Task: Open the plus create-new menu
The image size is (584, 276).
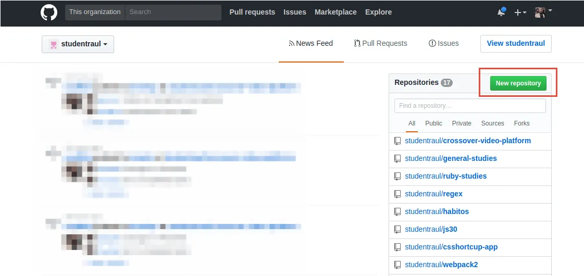Action: [520, 12]
